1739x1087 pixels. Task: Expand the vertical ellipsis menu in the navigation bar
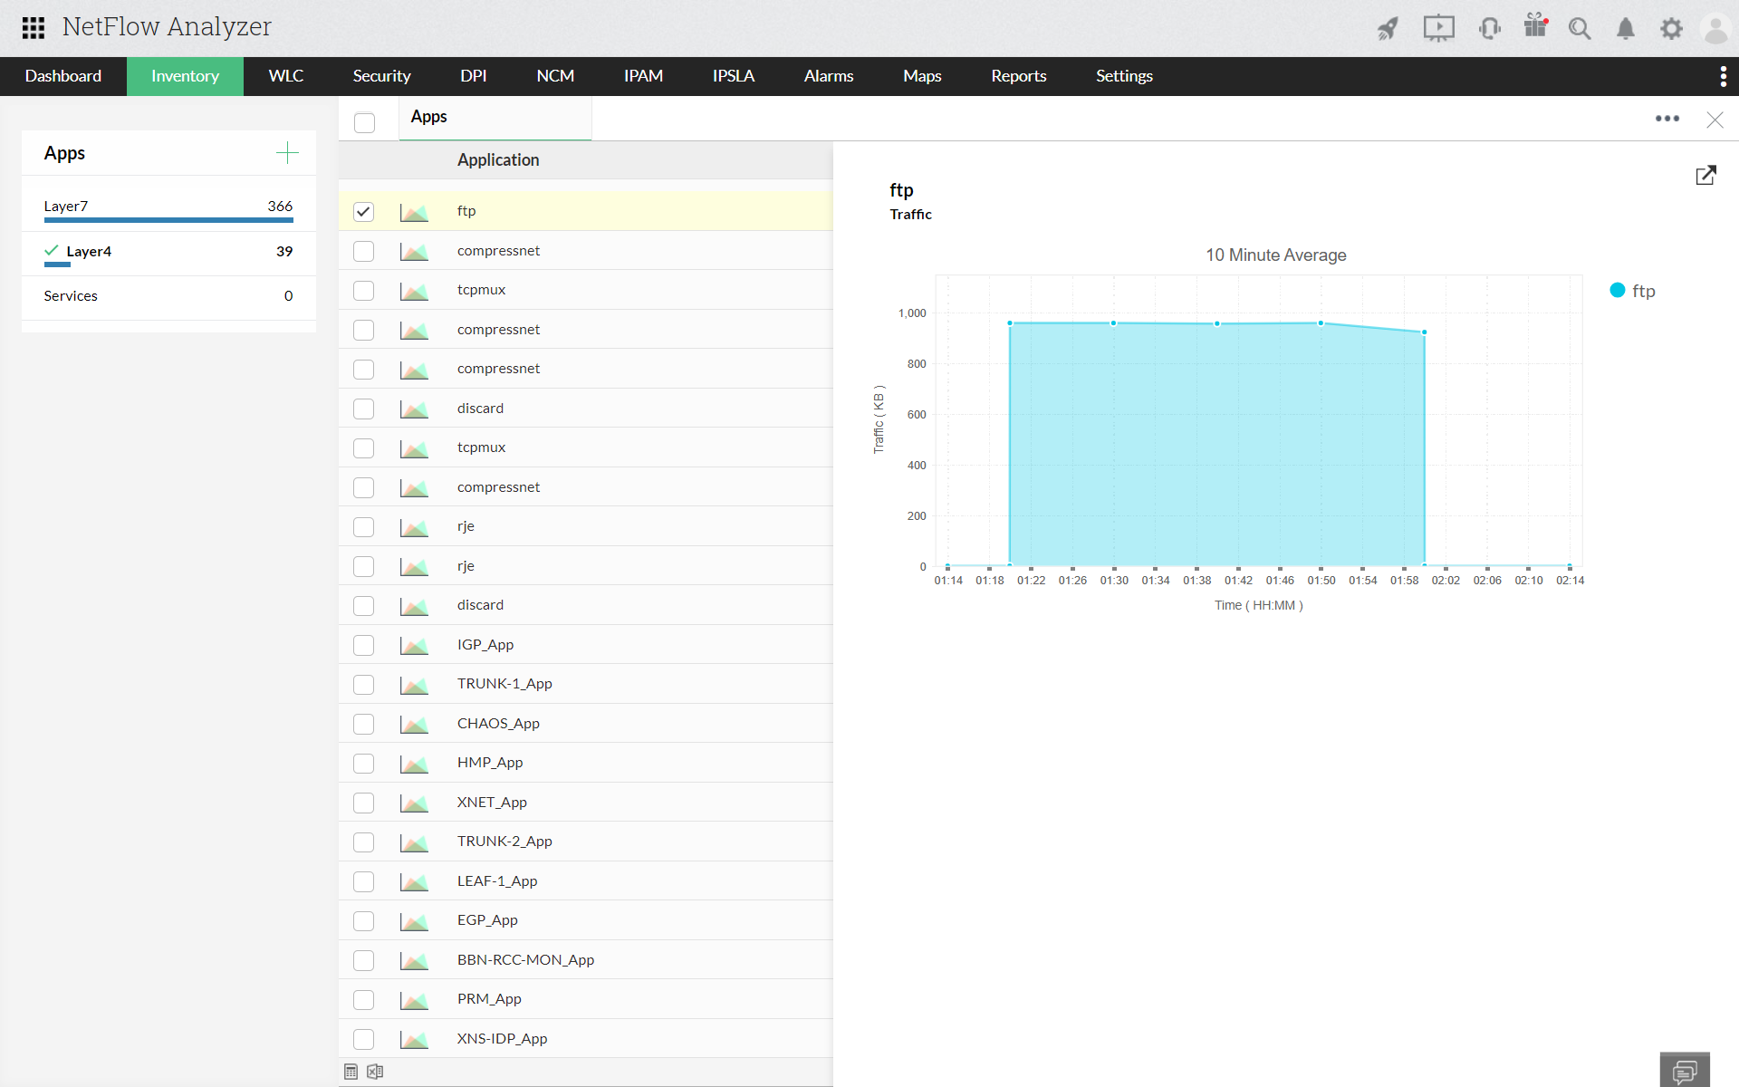pyautogui.click(x=1723, y=76)
